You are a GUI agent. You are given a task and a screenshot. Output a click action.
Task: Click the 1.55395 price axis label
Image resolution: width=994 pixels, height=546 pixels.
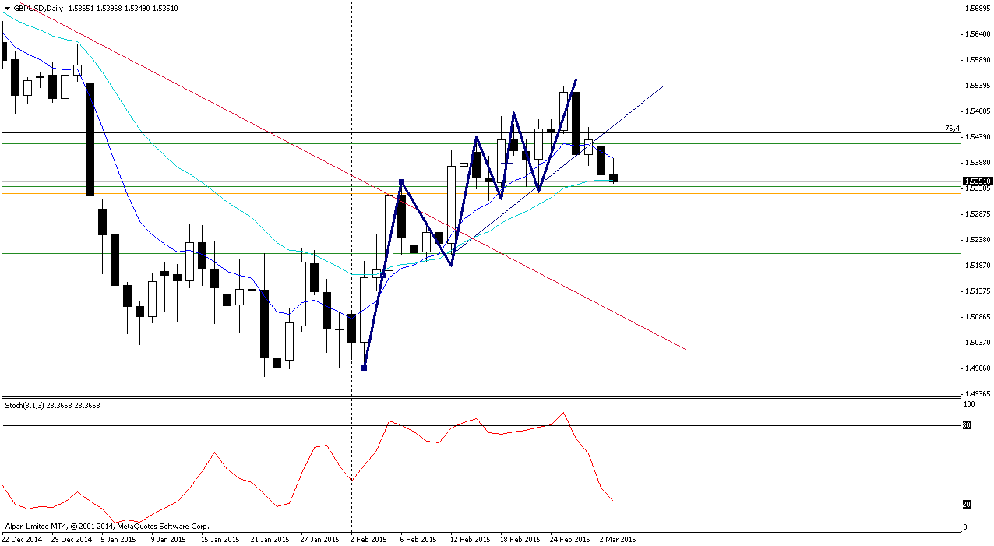[x=978, y=86]
